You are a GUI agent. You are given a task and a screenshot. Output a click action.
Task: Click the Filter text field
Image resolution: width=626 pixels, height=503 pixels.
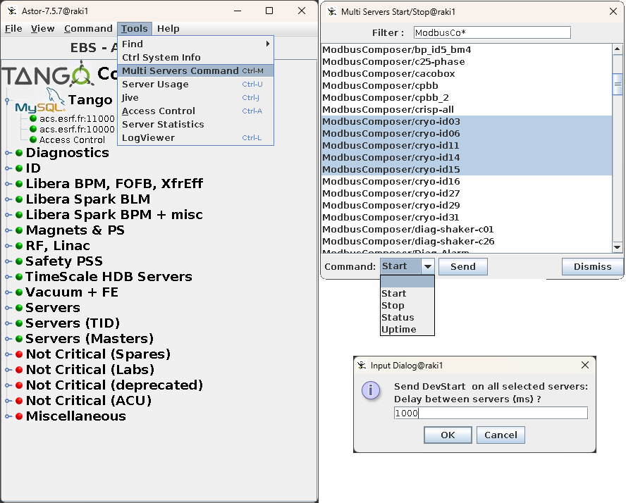click(x=492, y=32)
